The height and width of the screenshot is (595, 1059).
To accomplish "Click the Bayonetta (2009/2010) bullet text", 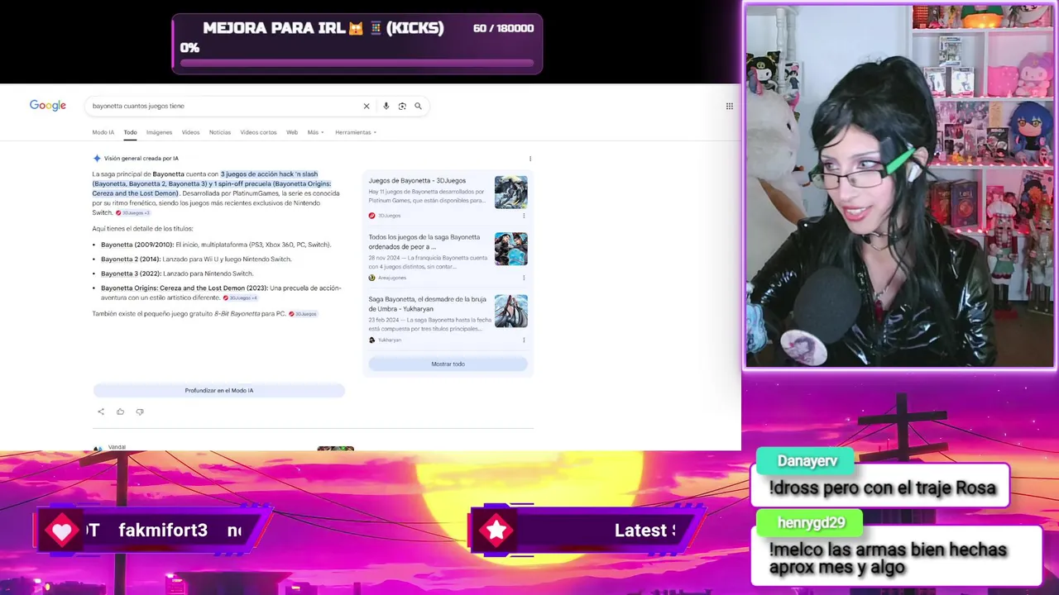I will (216, 245).
